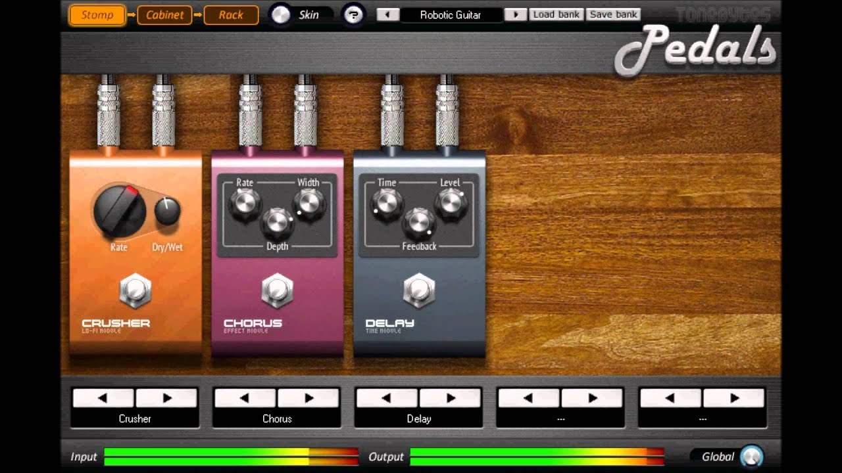Click right arrow of the fifth empty slot
The height and width of the screenshot is (473, 842).
(x=734, y=397)
